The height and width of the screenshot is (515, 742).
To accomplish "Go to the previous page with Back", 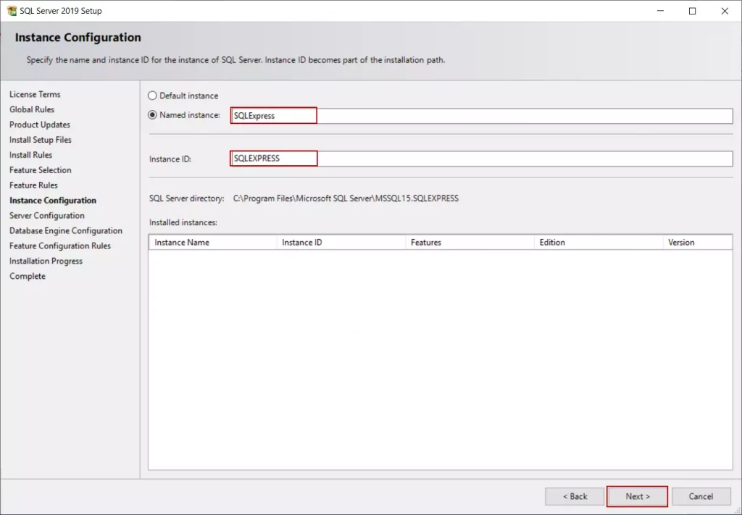I will tap(575, 496).
